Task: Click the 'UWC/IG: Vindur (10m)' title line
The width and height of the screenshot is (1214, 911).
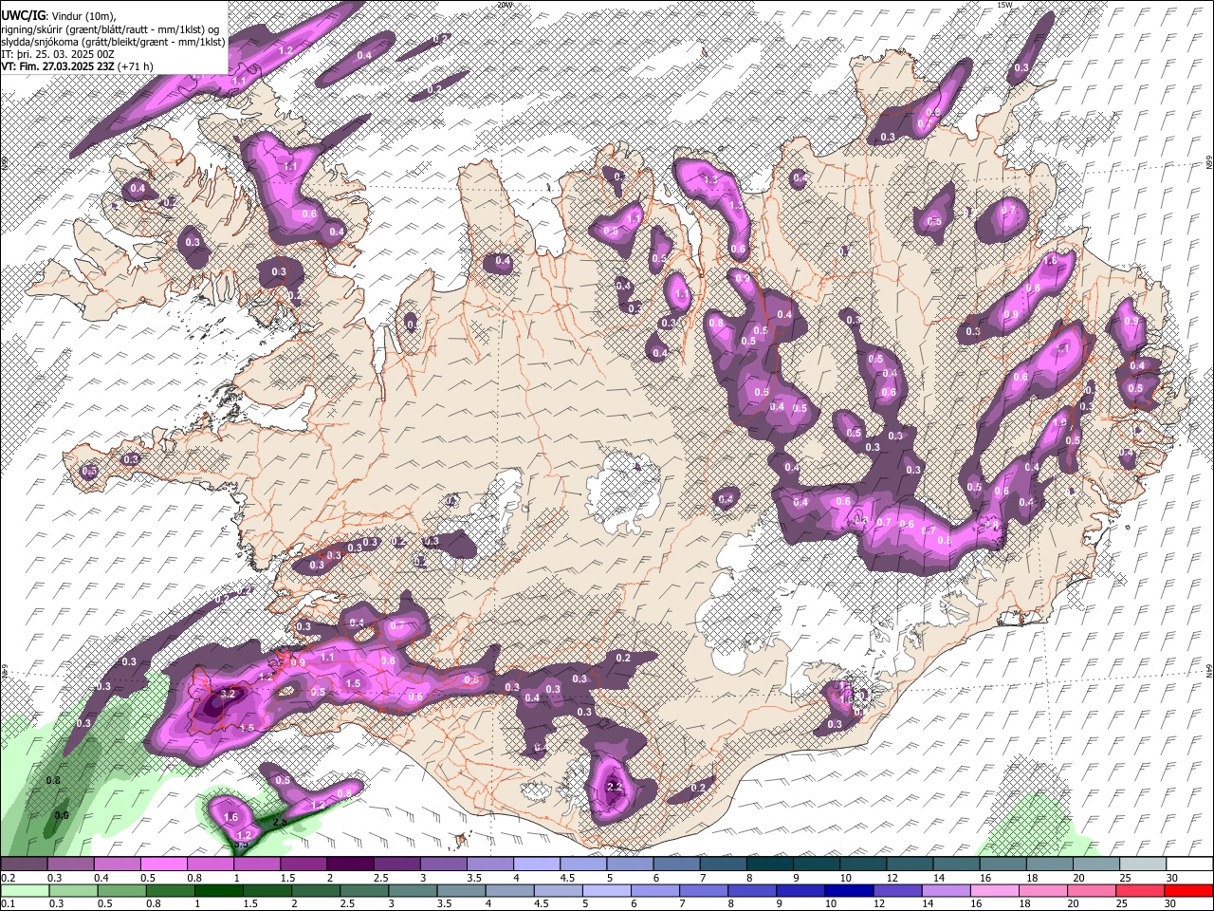Action: click(59, 14)
